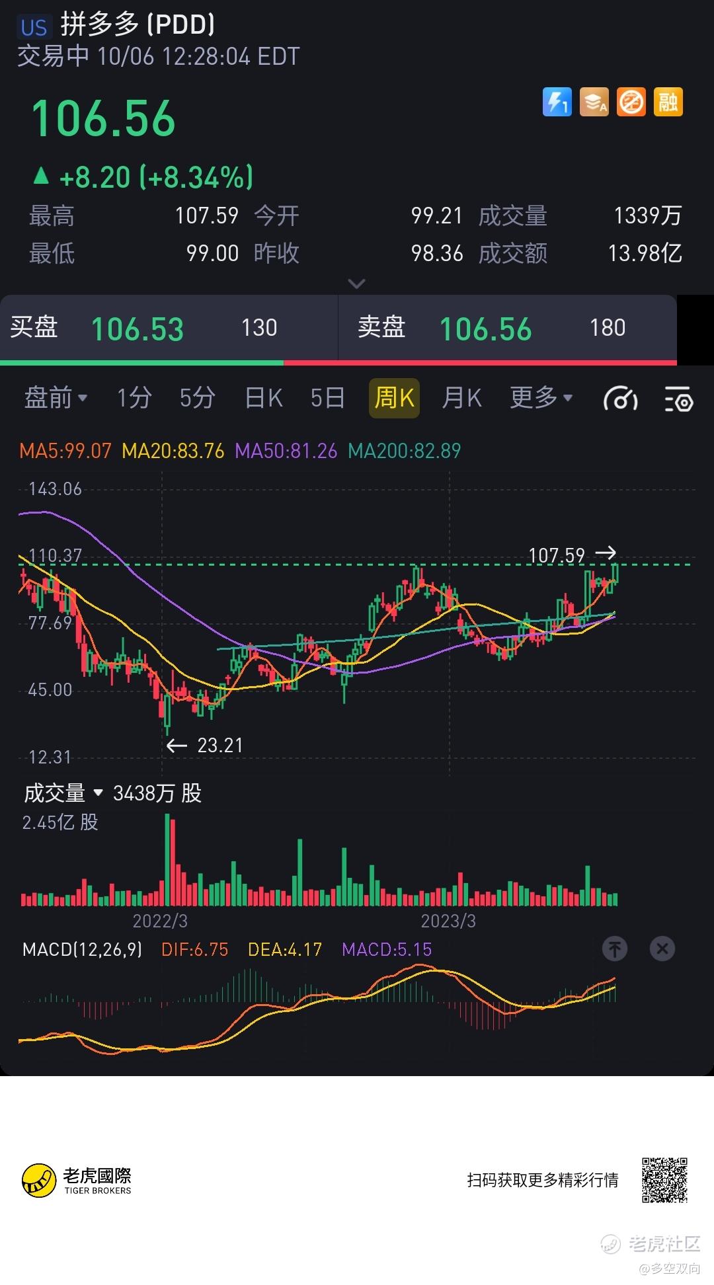Tap the 最高 107.59 value
Image resolution: width=714 pixels, height=1285 pixels.
tap(207, 215)
